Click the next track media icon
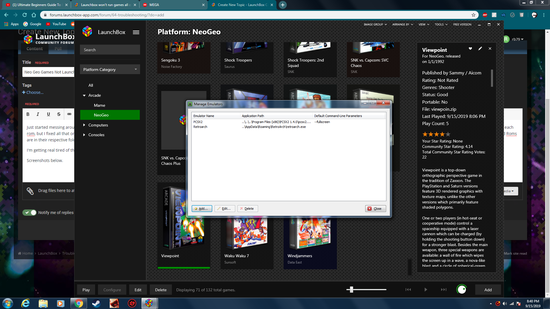This screenshot has height=309, width=550. pyautogui.click(x=443, y=290)
